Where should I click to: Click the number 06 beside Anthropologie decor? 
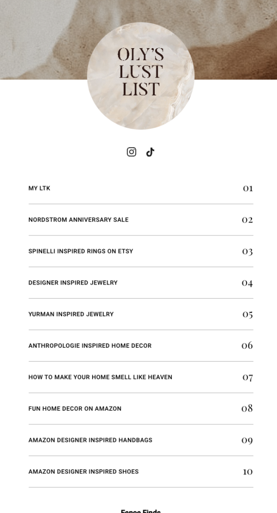pos(247,345)
